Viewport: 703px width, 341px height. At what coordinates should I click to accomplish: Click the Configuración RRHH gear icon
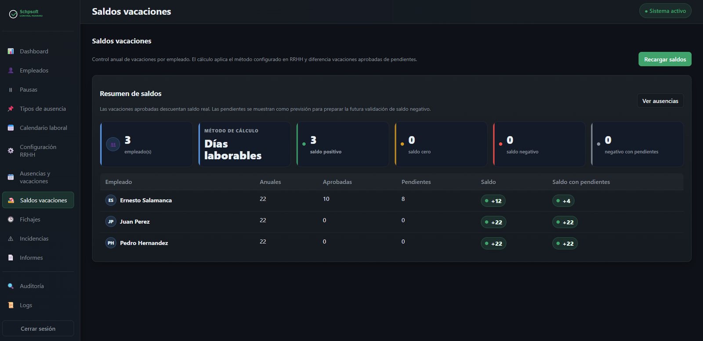tap(11, 151)
